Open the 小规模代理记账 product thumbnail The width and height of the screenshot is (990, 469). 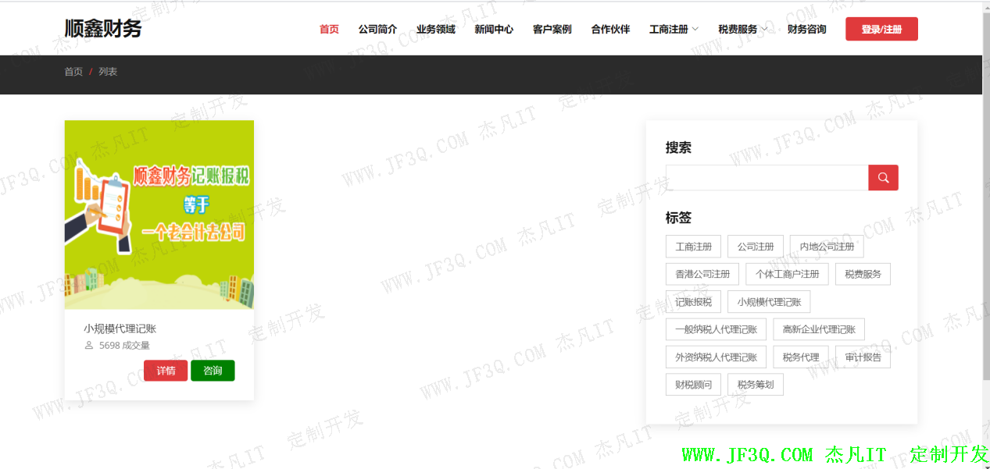click(x=159, y=215)
